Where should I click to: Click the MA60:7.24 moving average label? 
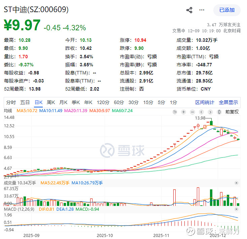[122, 111]
